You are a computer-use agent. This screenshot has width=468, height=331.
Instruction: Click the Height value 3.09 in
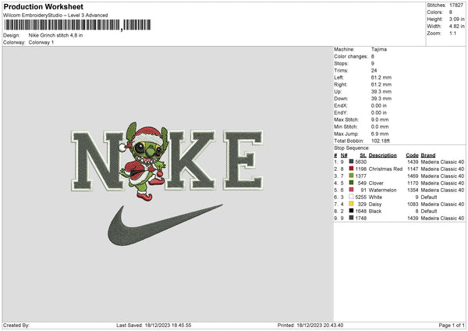pyautogui.click(x=456, y=19)
